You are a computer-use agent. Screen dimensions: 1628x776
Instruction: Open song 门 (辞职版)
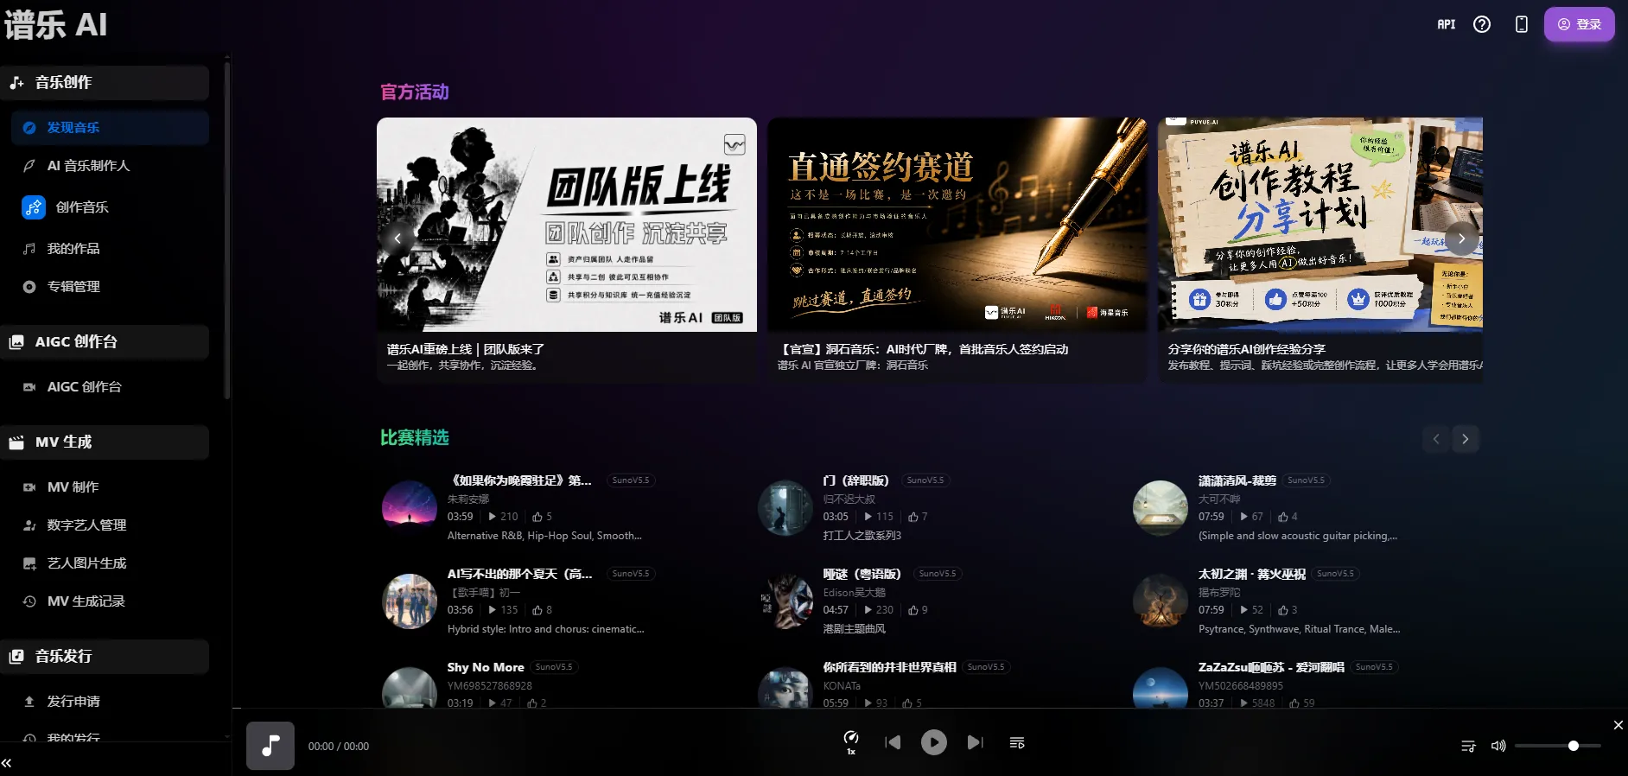point(855,480)
